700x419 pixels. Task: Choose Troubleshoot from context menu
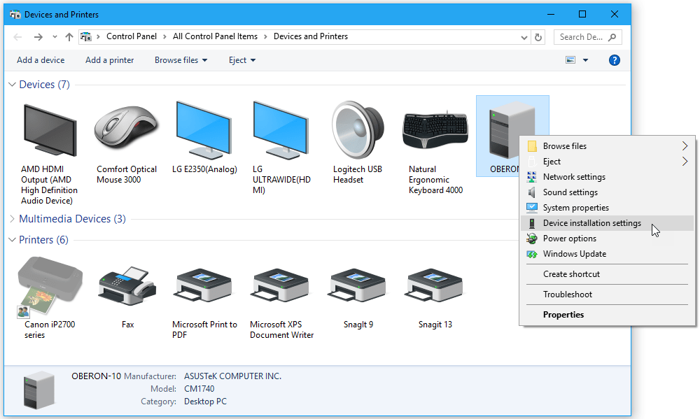pos(608,294)
